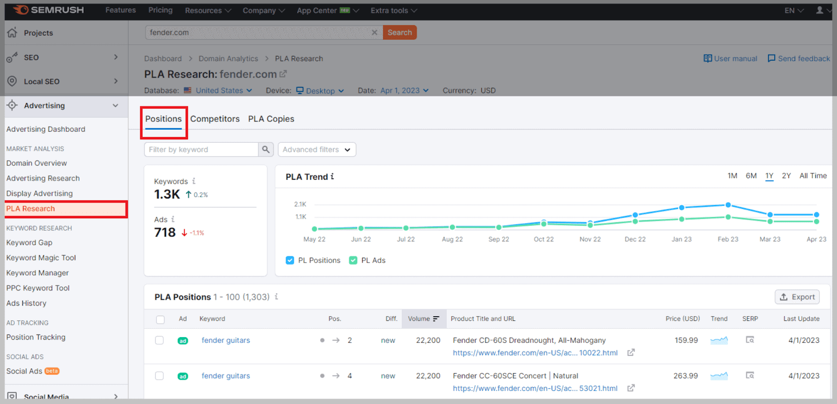Image resolution: width=837 pixels, height=404 pixels.
Task: Open the Company dropdown menu
Action: (264, 10)
